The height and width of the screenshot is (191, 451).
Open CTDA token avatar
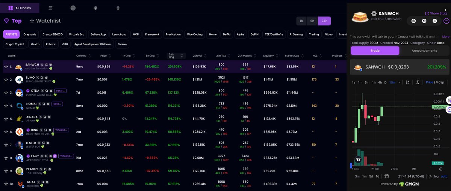[20, 93]
